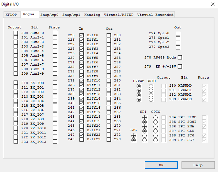Select GPIO radio button for SPI SIMO
Viewport: 218px width, 172px height.
155,118
